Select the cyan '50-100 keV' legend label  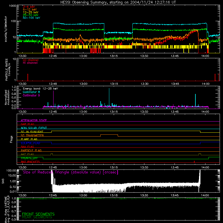[31, 18]
